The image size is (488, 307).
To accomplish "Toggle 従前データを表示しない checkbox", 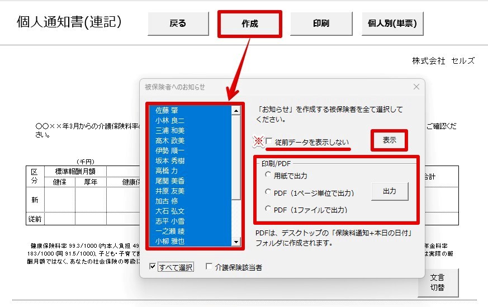I will [269, 141].
